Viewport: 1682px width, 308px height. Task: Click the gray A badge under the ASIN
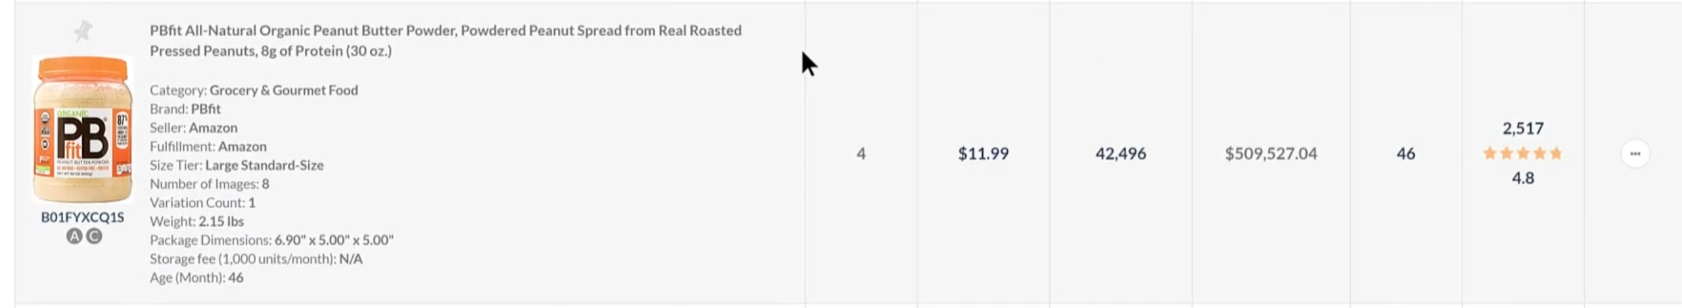pos(74,236)
